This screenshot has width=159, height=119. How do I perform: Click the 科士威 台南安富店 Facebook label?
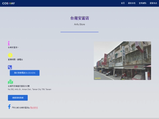click(x=21, y=108)
